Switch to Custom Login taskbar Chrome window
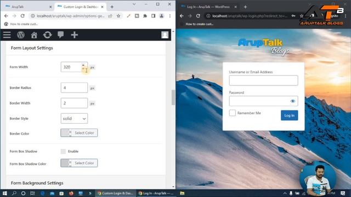Viewport: 351px width, 197px height. [116, 193]
